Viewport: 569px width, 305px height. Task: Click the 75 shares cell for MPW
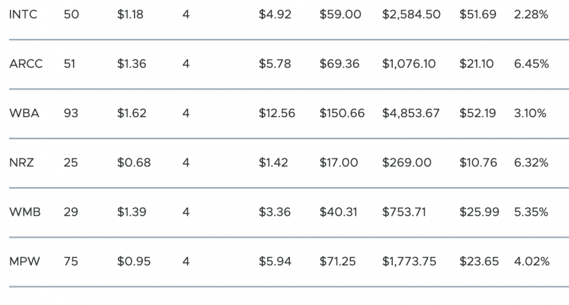(71, 261)
